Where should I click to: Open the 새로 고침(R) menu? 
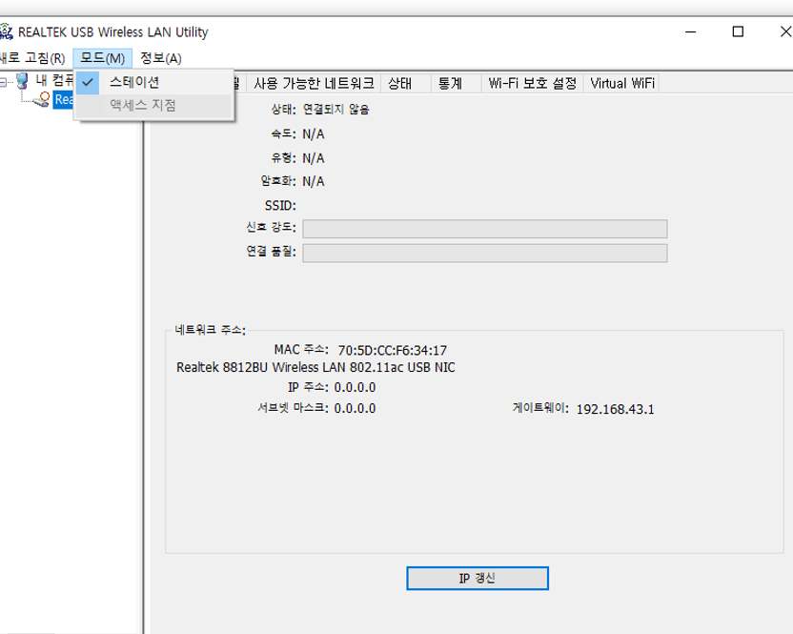point(32,58)
